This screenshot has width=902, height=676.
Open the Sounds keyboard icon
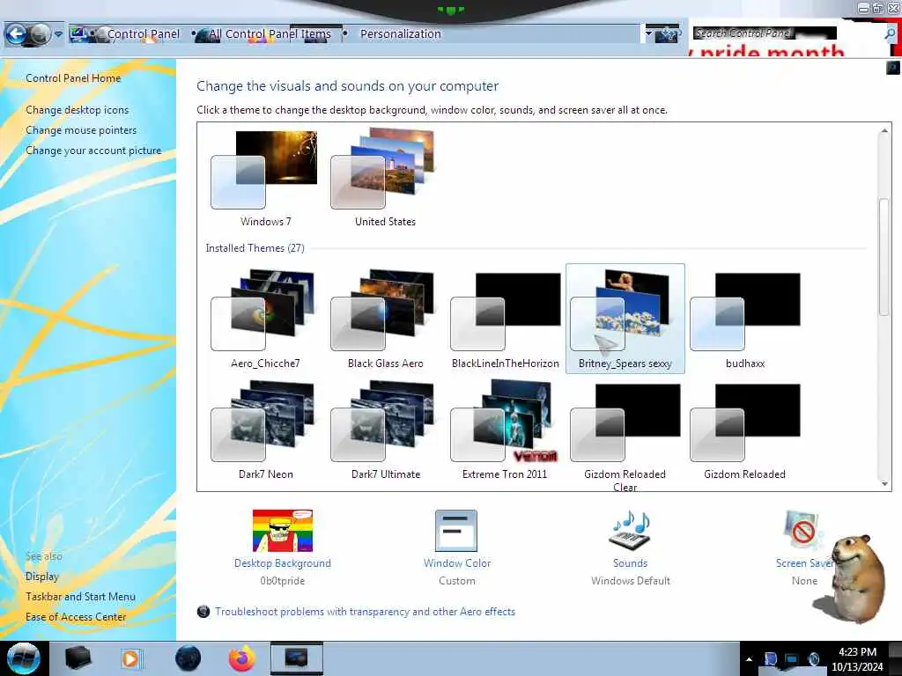coord(630,531)
